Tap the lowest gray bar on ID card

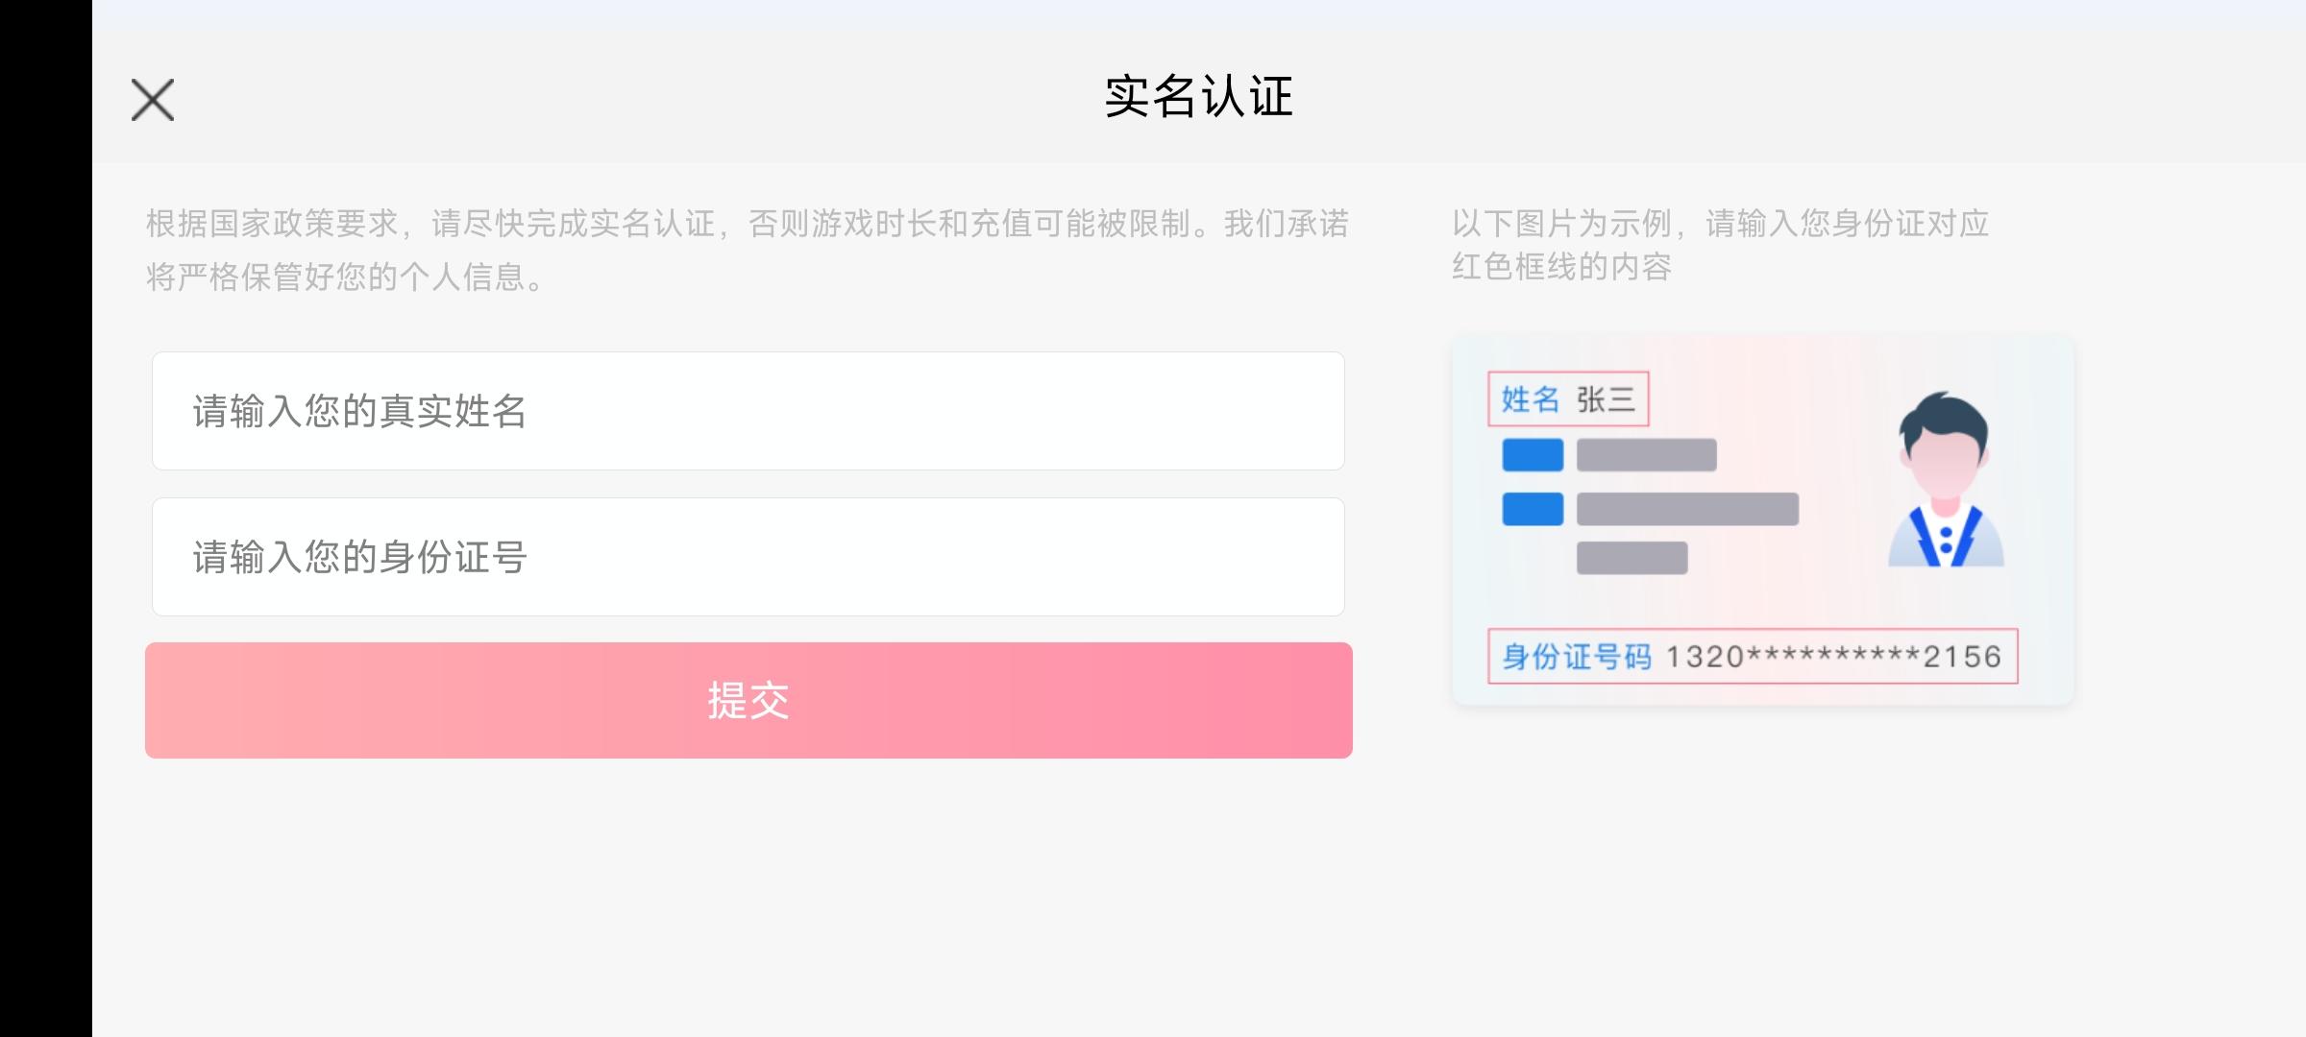pos(1631,558)
